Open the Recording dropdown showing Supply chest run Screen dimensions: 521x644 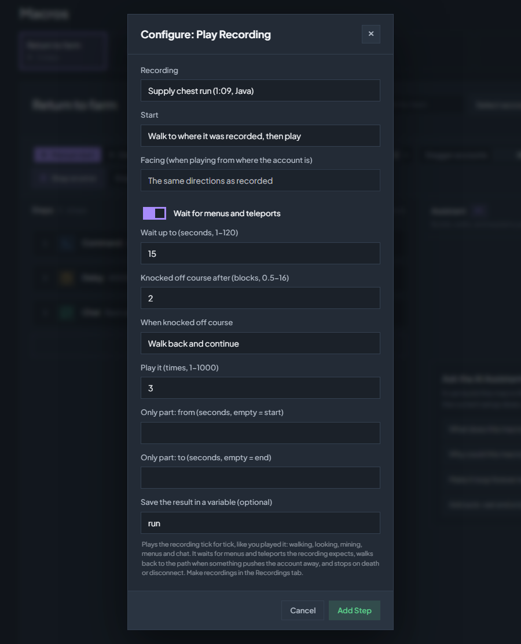[x=260, y=91]
